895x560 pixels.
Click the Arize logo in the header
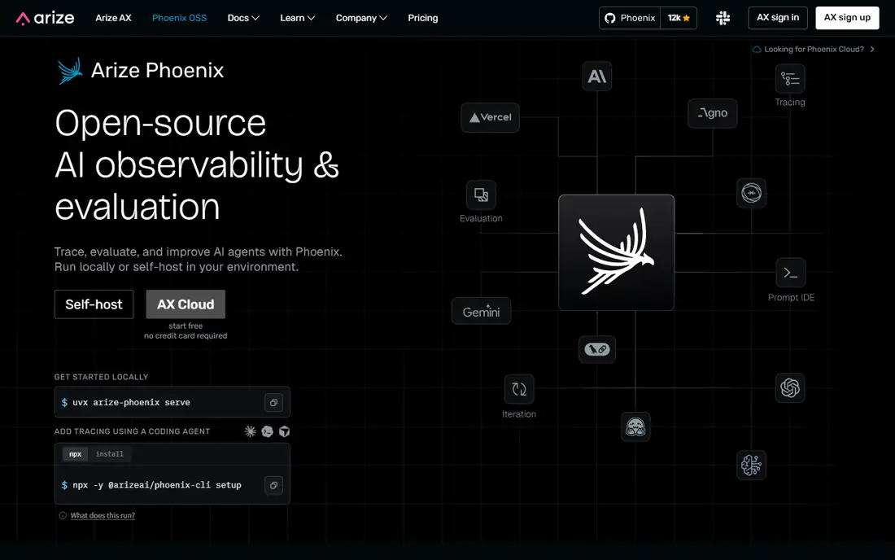pos(45,18)
